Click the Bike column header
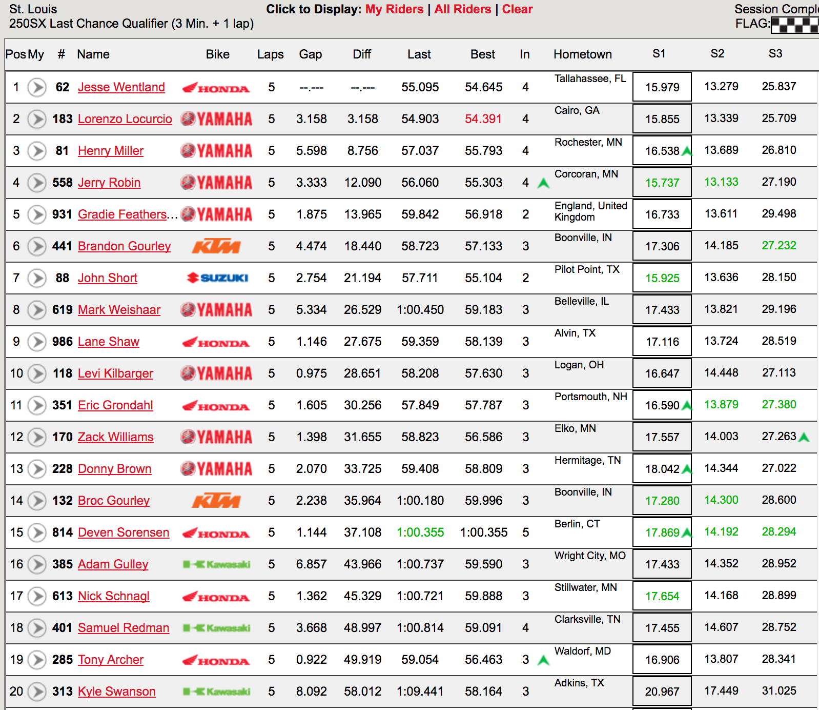This screenshot has width=819, height=710. (x=218, y=54)
